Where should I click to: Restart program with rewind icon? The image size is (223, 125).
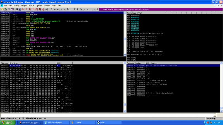point(17,9)
